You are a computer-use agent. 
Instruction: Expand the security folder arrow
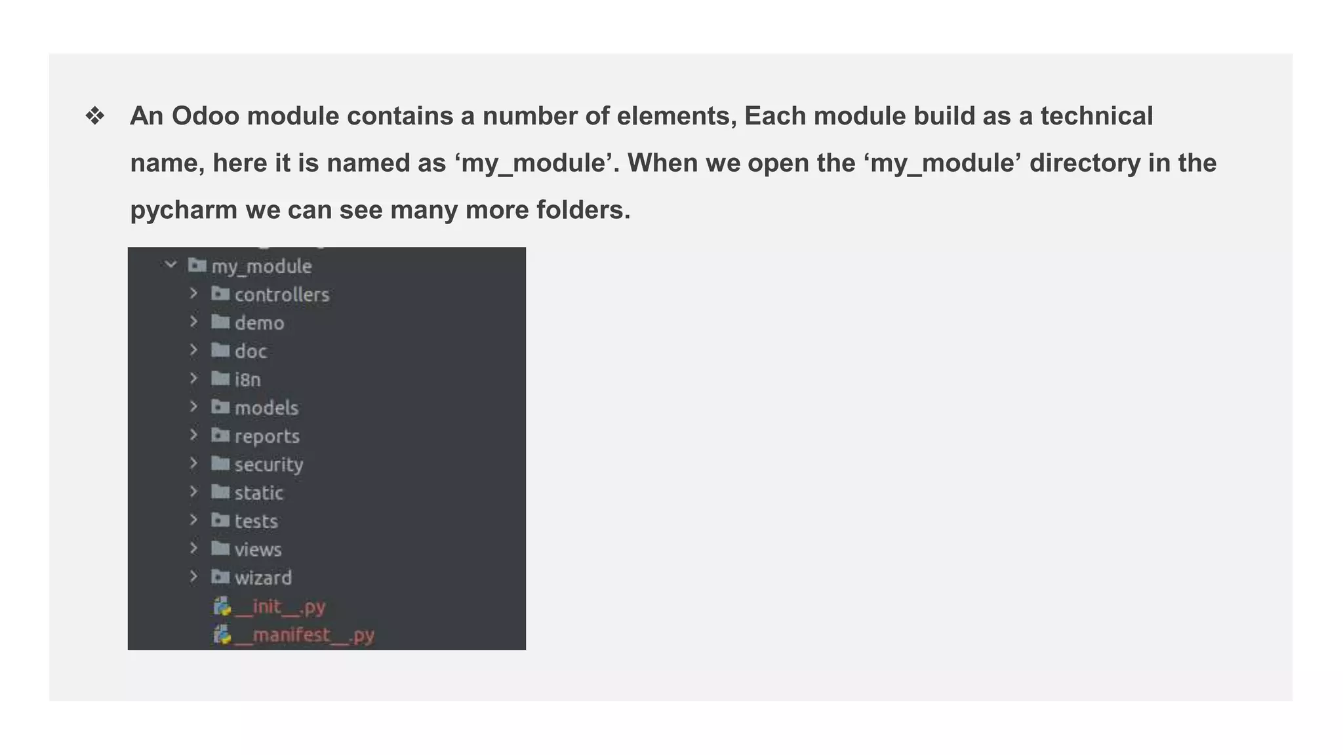[193, 463]
